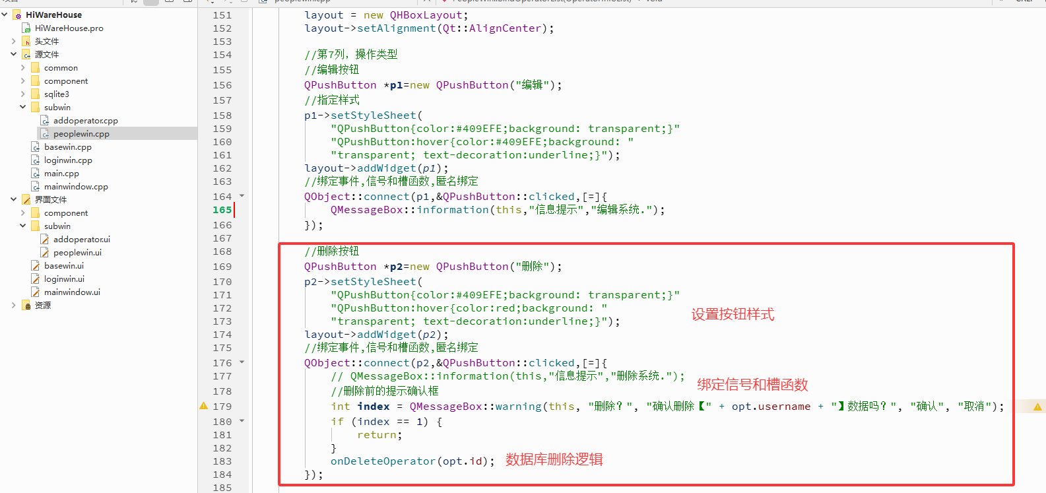Click the basewin.cpp file icon
Viewport: 1046px width, 493px height.
[x=36, y=147]
